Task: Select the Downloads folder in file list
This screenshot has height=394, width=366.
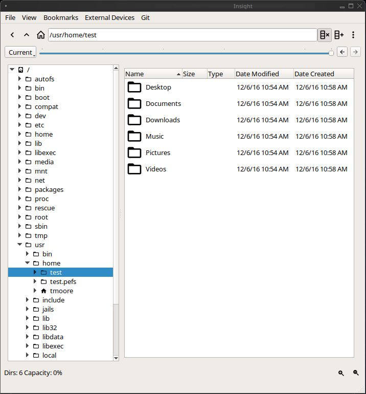Action: (163, 120)
